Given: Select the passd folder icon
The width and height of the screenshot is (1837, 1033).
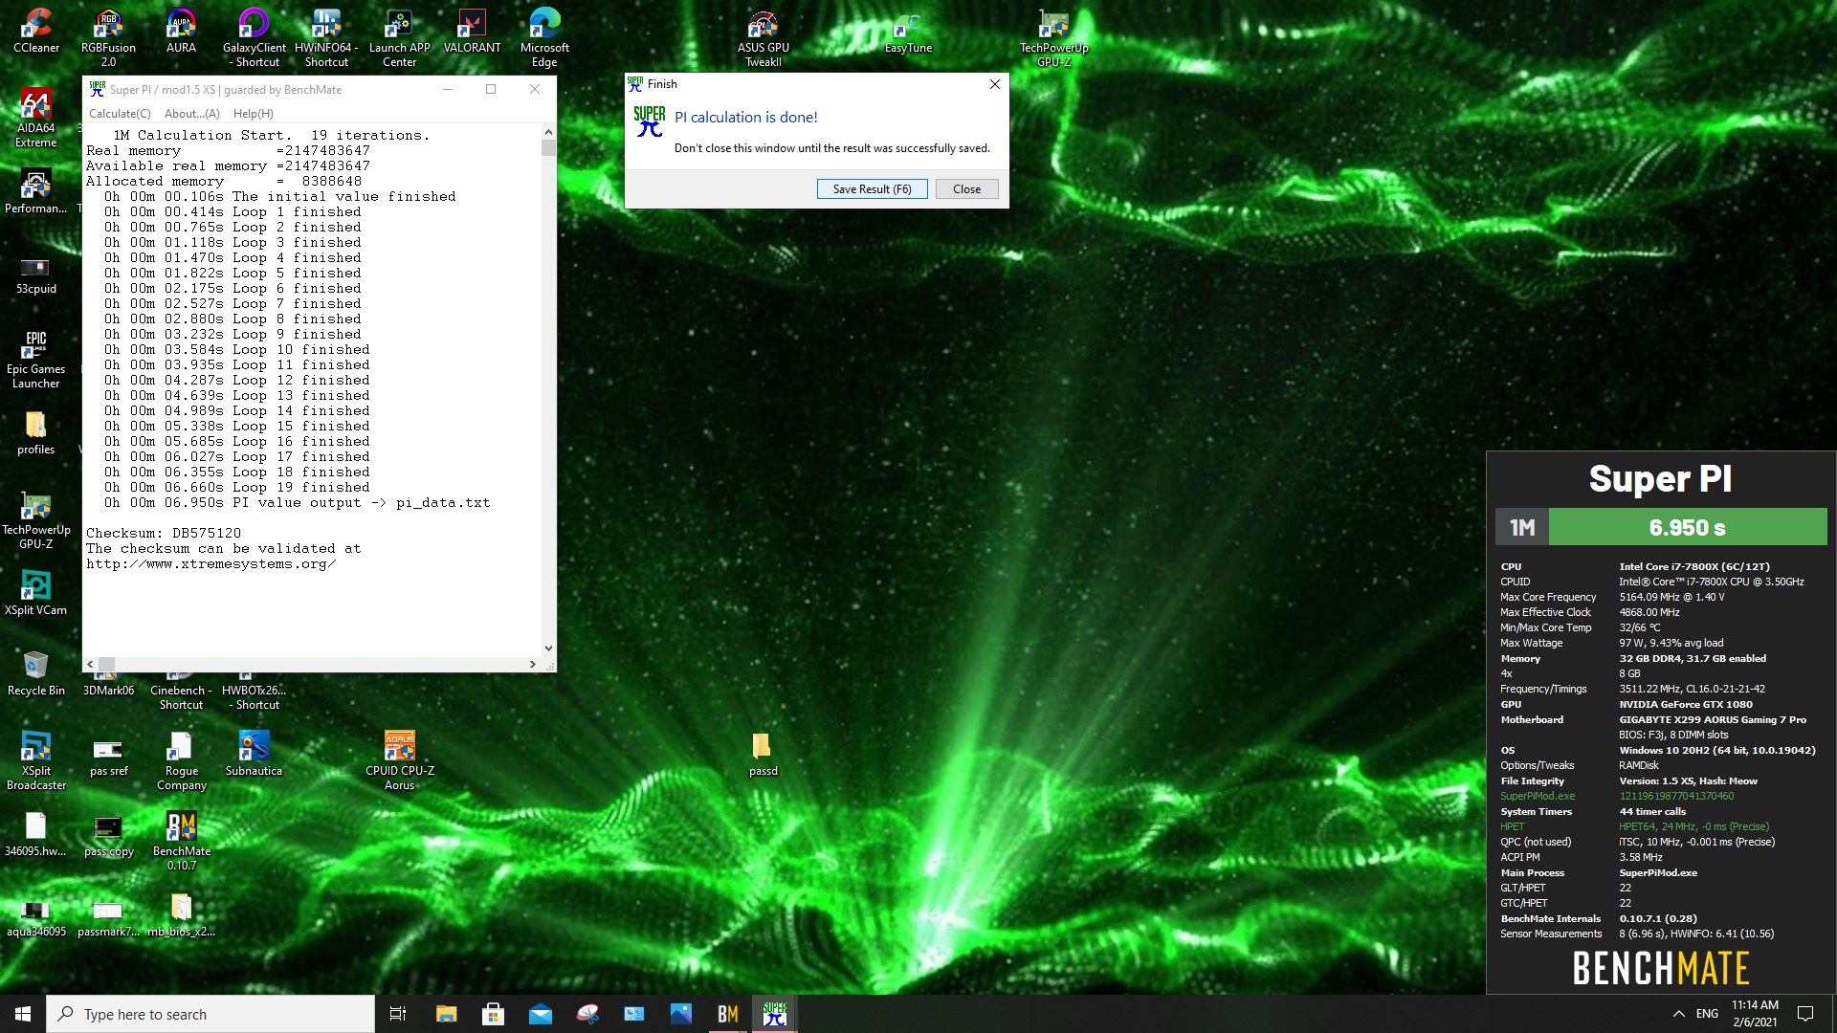Looking at the screenshot, I should coord(763,754).
